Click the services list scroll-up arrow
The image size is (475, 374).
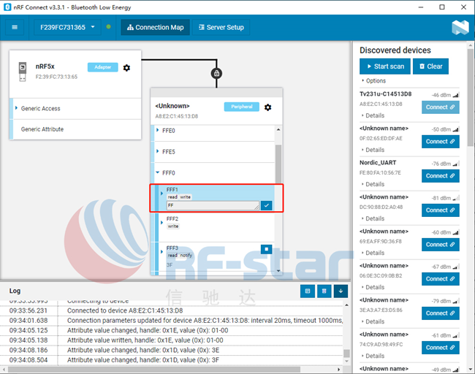[x=278, y=129]
